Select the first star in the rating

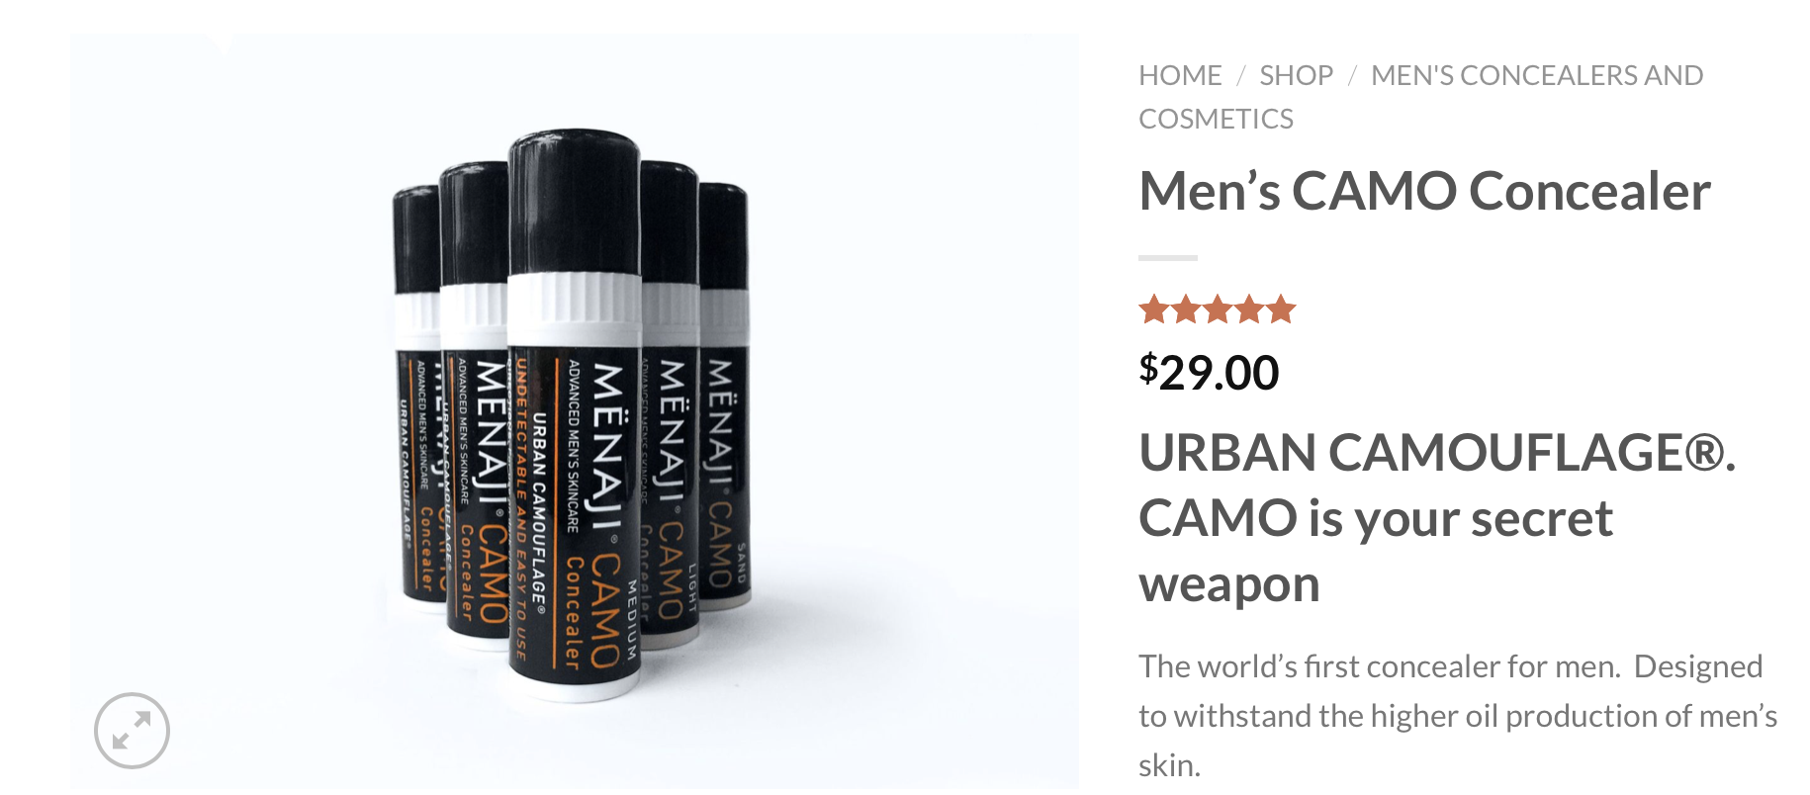point(1154,309)
